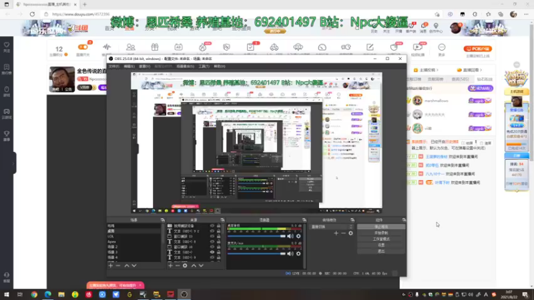Move the selected source up in the Sources list
Viewport: 534px width, 300px height.
point(194,265)
